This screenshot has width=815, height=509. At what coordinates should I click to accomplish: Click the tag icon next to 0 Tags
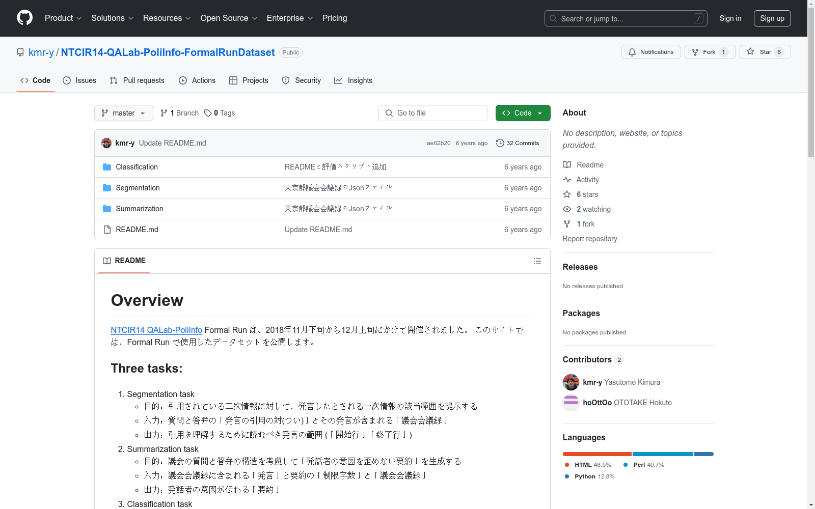208,113
